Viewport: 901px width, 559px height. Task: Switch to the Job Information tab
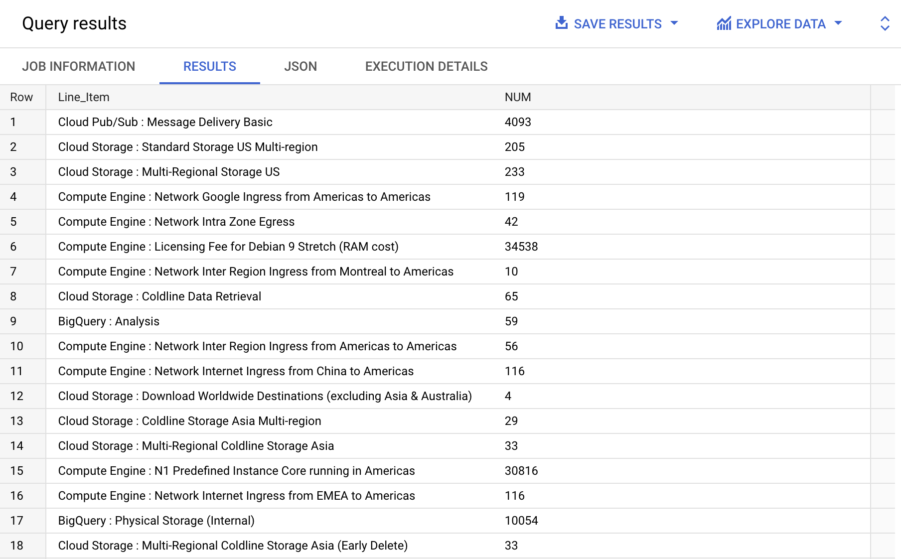click(x=79, y=66)
